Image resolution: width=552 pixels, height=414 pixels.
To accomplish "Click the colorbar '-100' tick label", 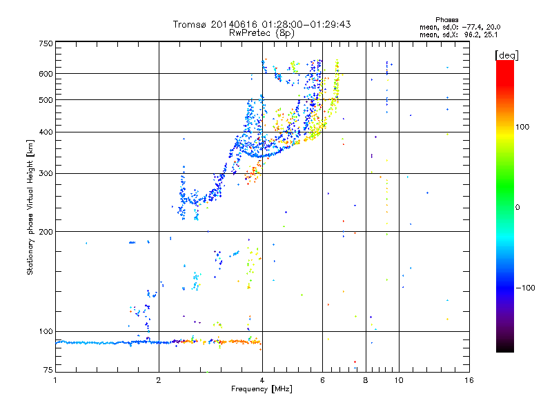I will coord(525,288).
